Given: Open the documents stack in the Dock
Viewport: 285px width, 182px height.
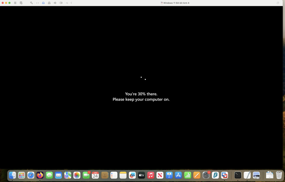Looking at the screenshot, I should [269, 175].
